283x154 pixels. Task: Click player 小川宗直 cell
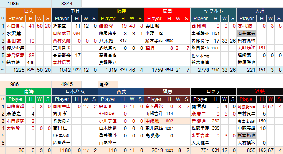tap(108, 121)
